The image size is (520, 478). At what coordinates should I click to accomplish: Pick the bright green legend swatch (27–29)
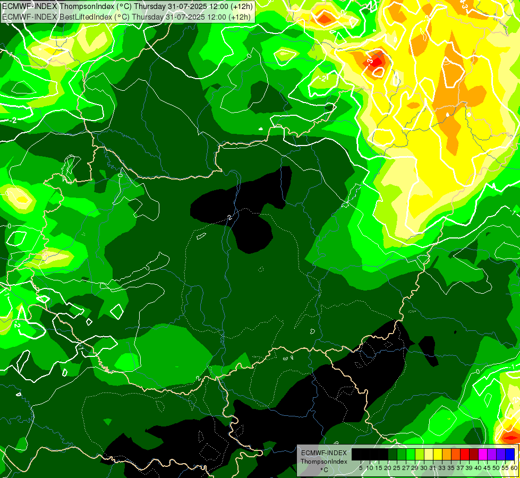pyautogui.click(x=411, y=454)
